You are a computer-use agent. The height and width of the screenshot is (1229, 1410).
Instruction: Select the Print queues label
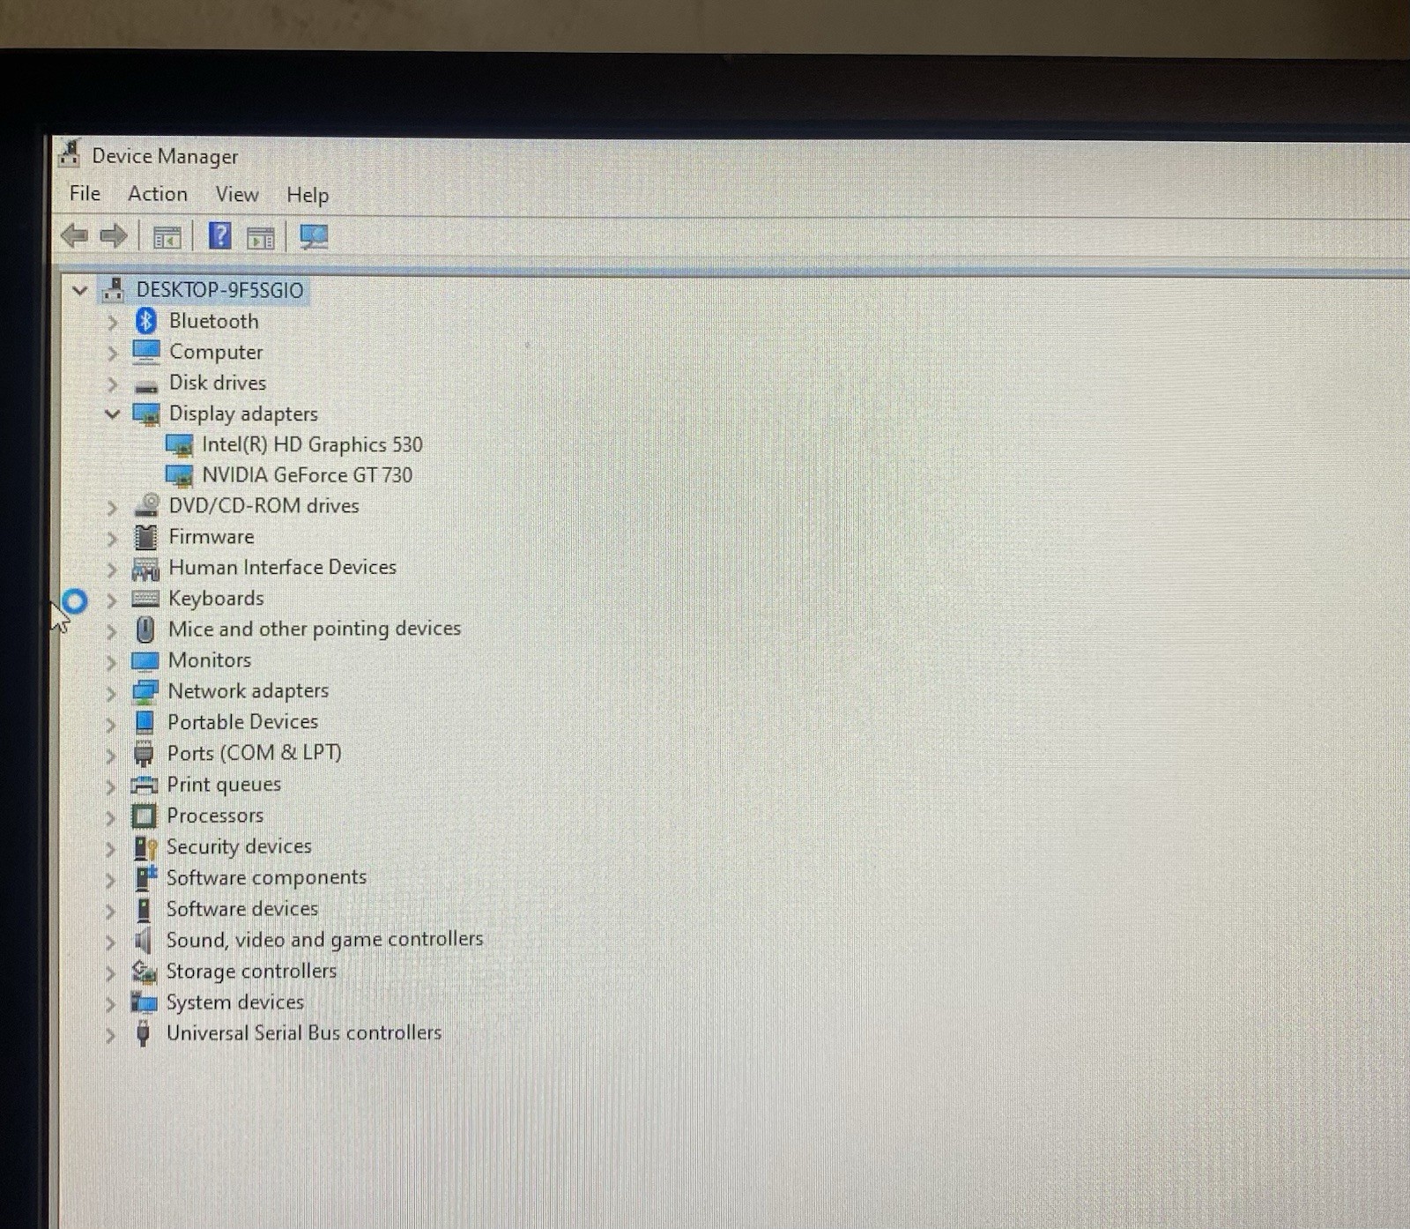(x=224, y=785)
